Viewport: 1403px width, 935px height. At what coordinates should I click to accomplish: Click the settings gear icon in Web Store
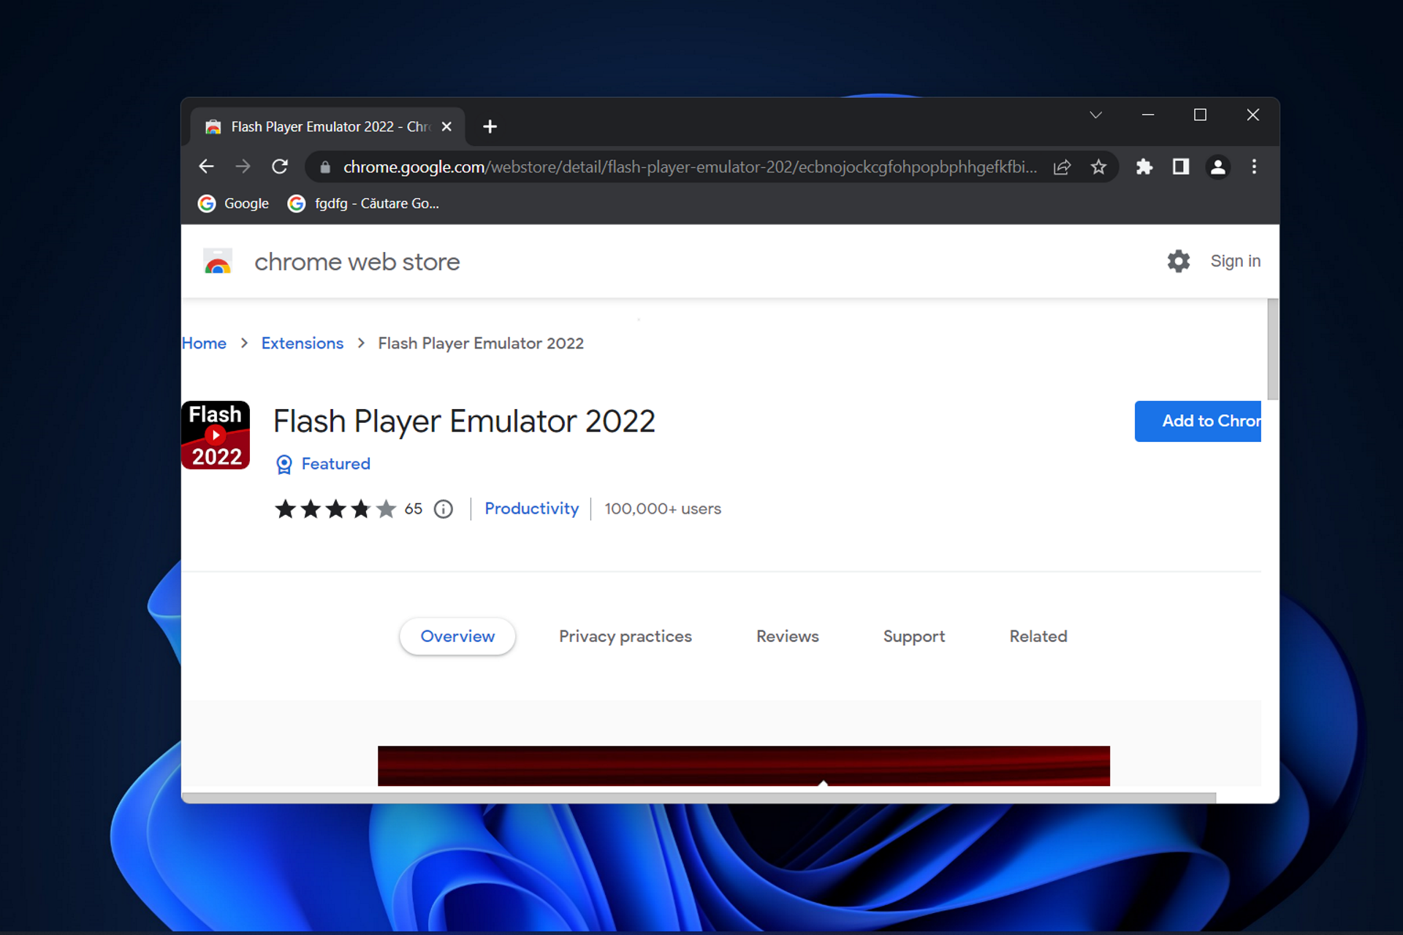1177,260
